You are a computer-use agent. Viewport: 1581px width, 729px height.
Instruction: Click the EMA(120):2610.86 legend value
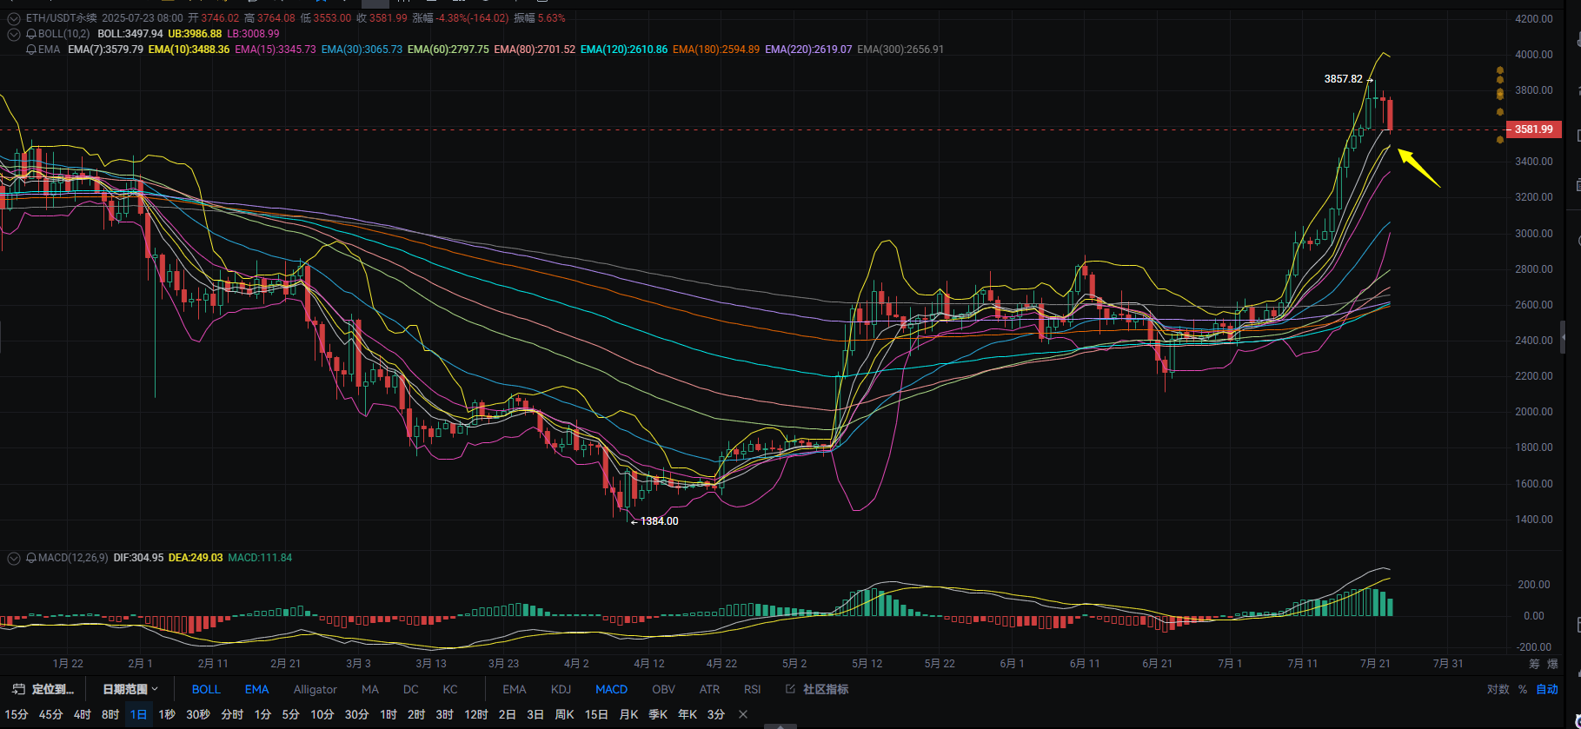tap(624, 50)
